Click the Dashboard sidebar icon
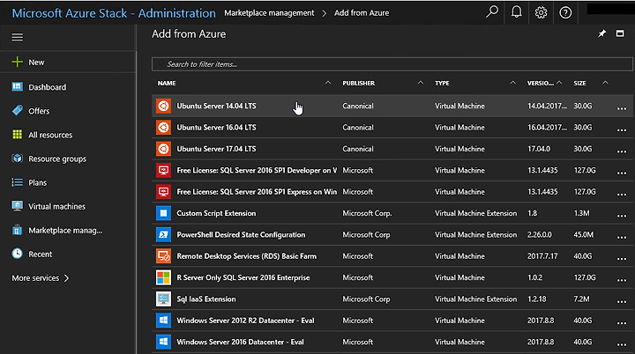 click(17, 86)
